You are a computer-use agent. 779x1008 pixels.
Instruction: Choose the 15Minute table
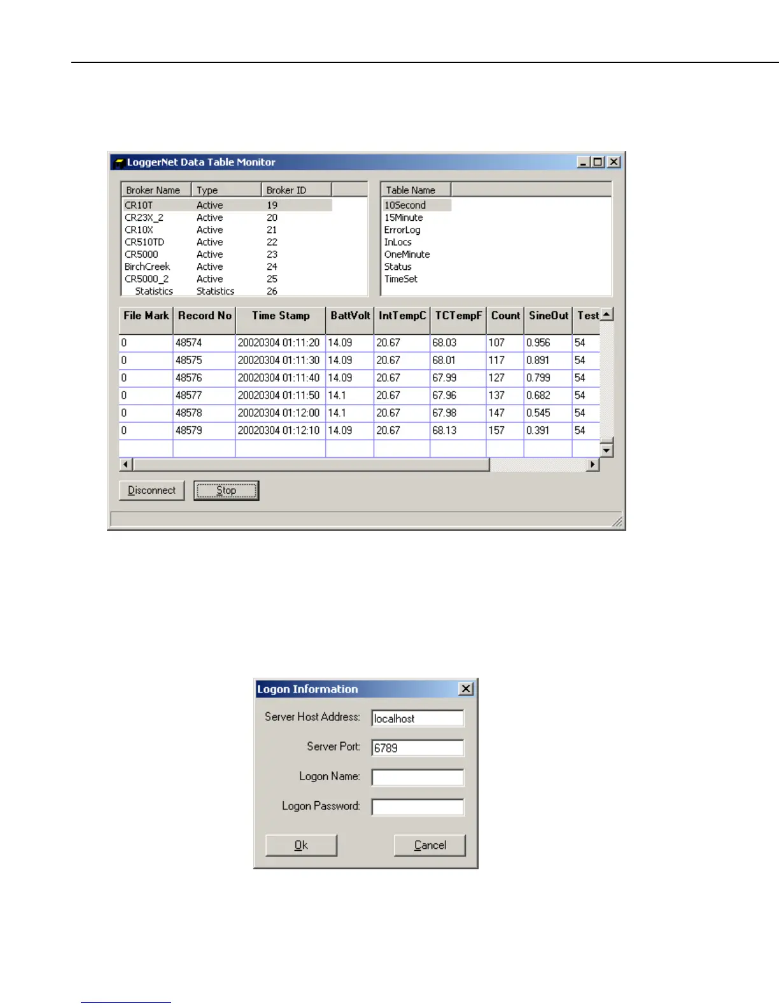click(x=404, y=218)
